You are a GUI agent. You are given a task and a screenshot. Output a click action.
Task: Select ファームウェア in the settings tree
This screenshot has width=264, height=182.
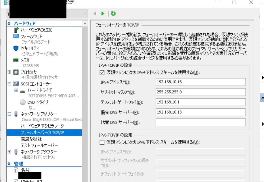point(31,37)
